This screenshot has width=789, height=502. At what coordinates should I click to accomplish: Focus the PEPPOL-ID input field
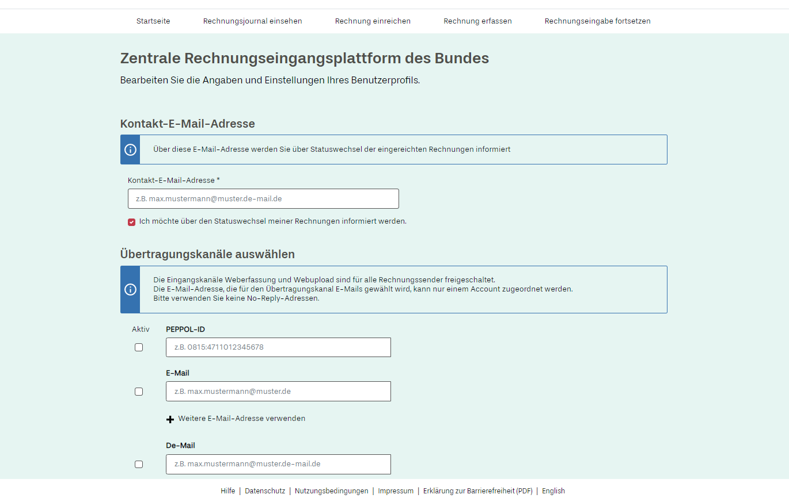[x=278, y=347]
